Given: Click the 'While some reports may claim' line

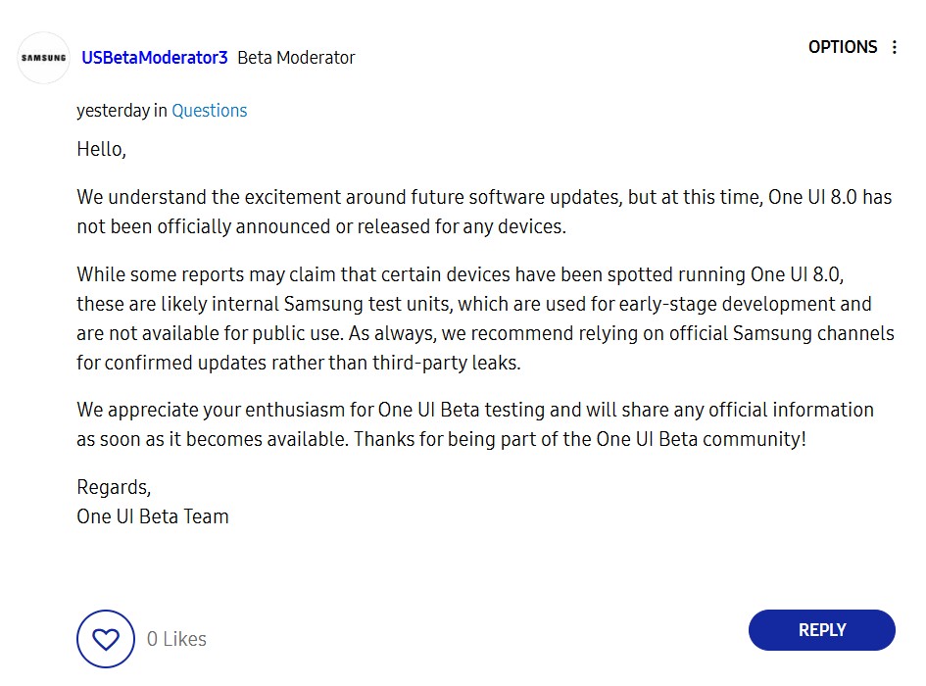Looking at the screenshot, I should 460,274.
